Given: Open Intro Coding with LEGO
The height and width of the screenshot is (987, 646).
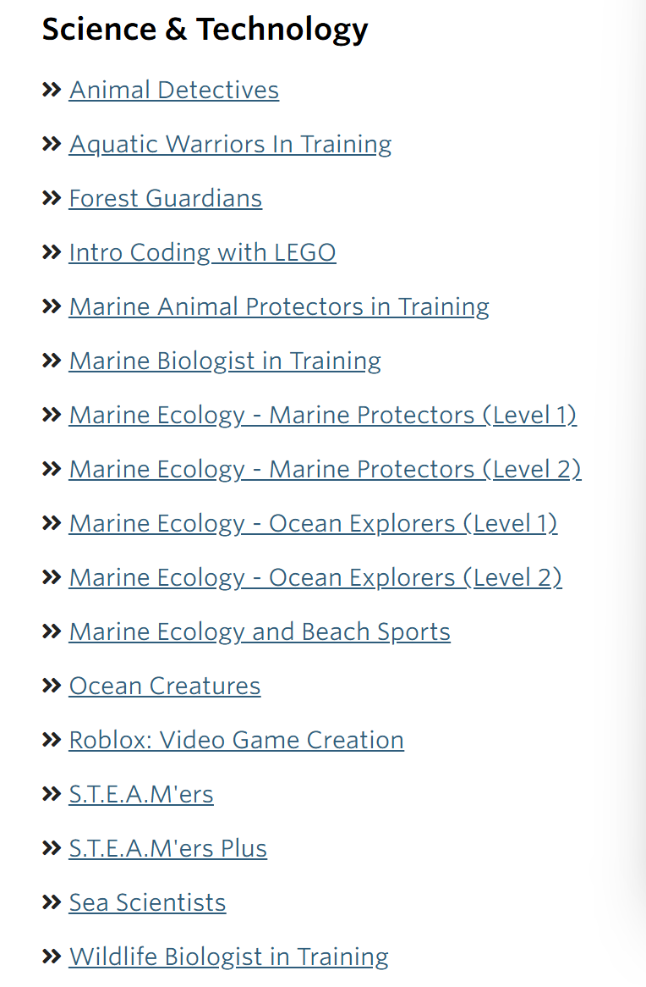Looking at the screenshot, I should pos(202,253).
